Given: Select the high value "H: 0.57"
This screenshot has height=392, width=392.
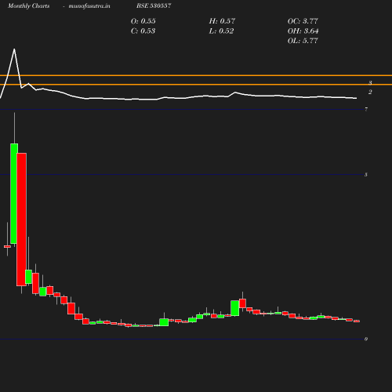Looking at the screenshot, I should tap(222, 21).
